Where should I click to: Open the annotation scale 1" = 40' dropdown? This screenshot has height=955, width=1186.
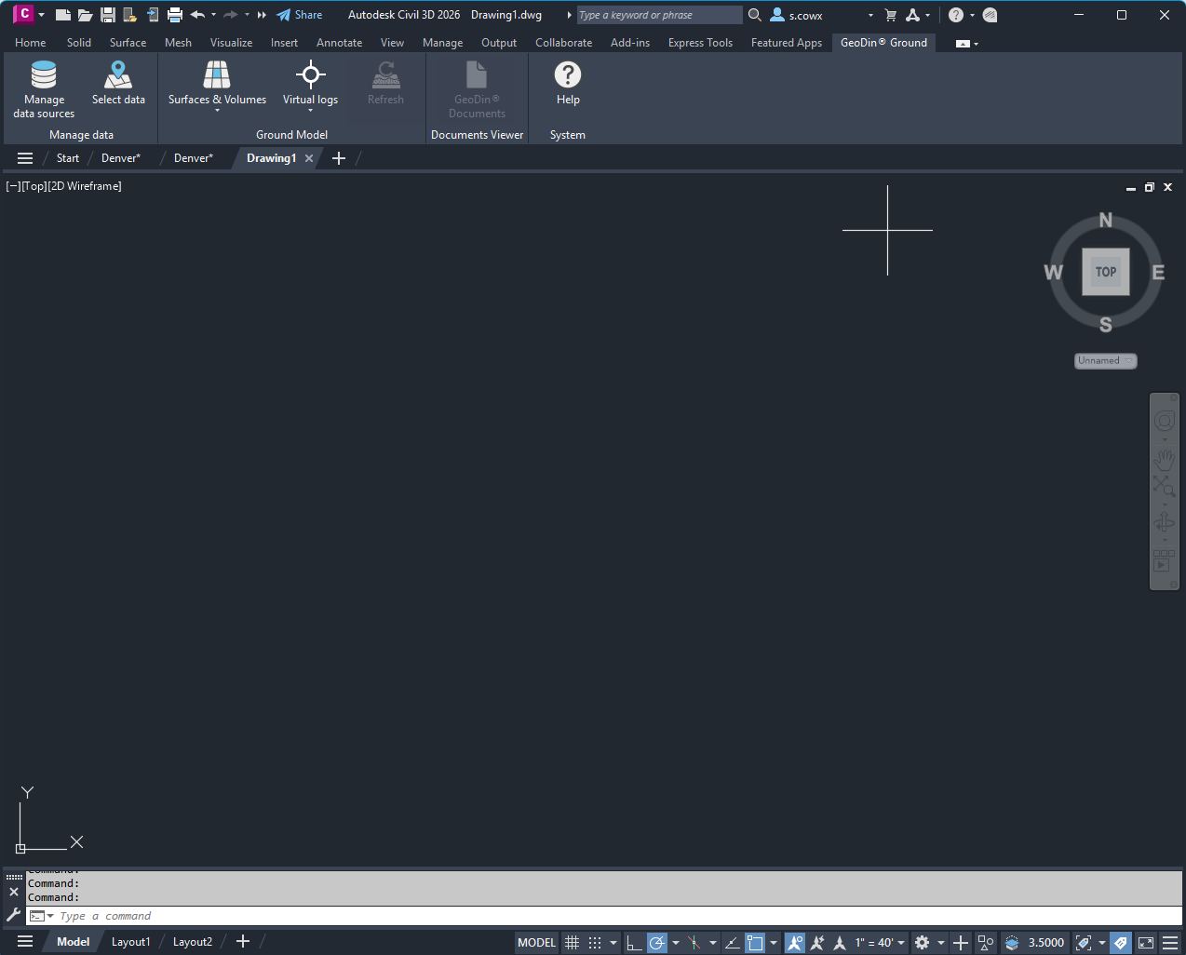pos(880,943)
